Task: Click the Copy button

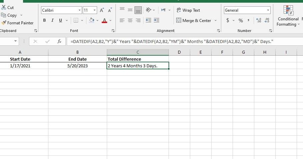Action: click(x=9, y=15)
